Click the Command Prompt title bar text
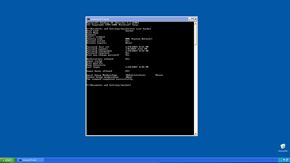 (x=100, y=19)
